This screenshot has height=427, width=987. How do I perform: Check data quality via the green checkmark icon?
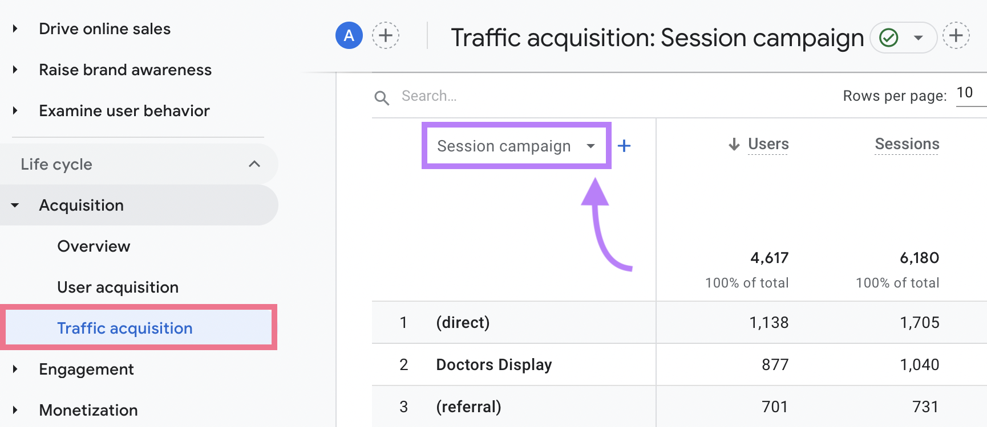(x=888, y=37)
